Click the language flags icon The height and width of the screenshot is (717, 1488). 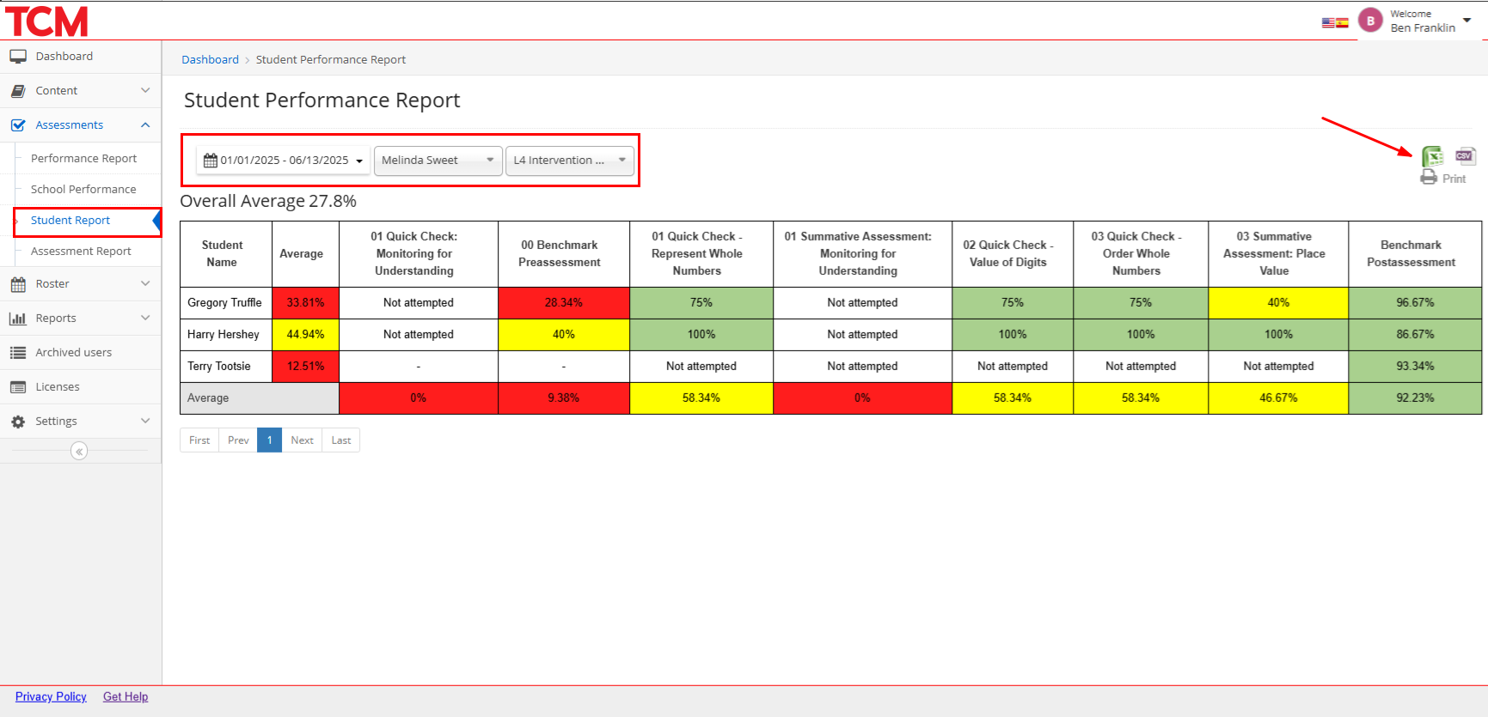click(x=1334, y=22)
